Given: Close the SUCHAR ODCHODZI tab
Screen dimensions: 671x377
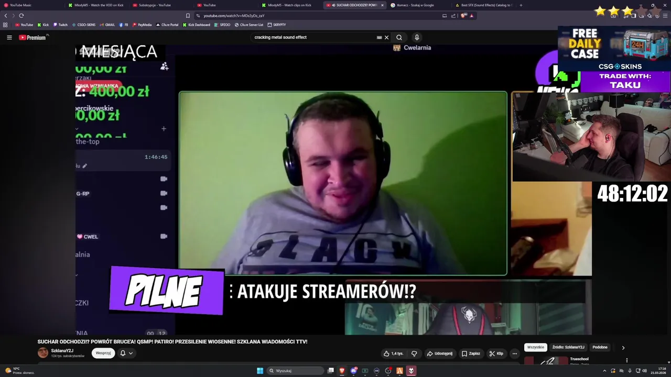Looking at the screenshot, I should pos(382,5).
